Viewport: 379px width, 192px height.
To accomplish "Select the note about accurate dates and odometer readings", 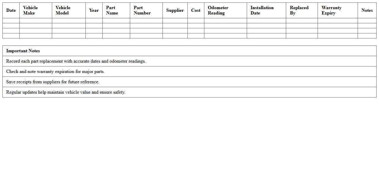I will [x=76, y=61].
